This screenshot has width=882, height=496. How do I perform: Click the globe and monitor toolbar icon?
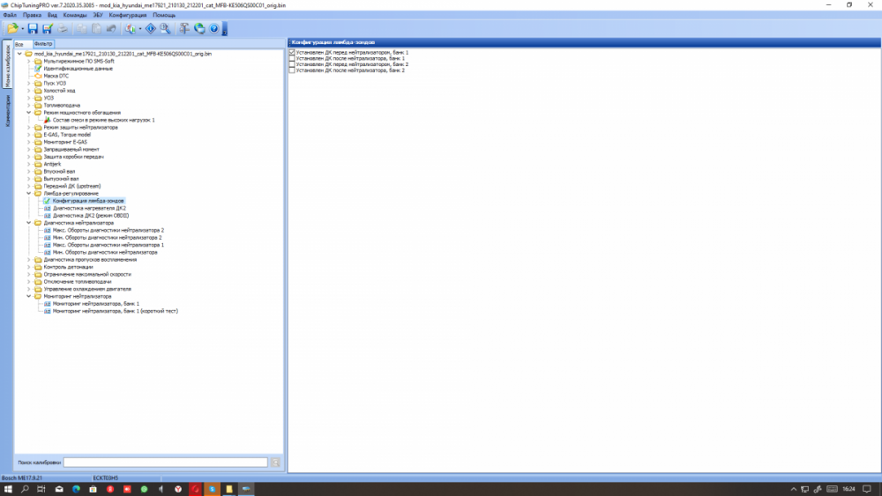pyautogui.click(x=199, y=29)
